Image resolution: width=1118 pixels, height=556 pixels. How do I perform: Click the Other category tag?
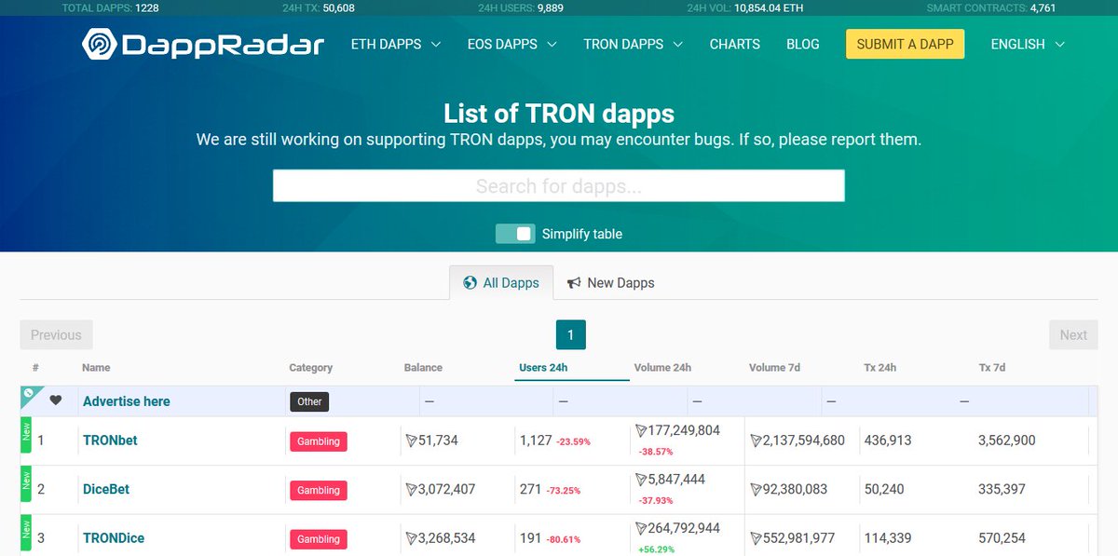[309, 401]
